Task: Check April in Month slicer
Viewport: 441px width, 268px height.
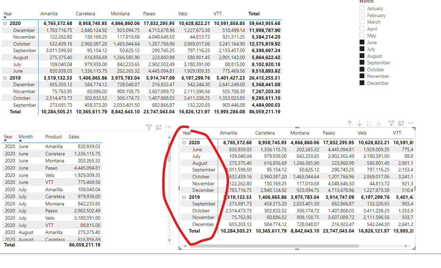Action: 362,29
